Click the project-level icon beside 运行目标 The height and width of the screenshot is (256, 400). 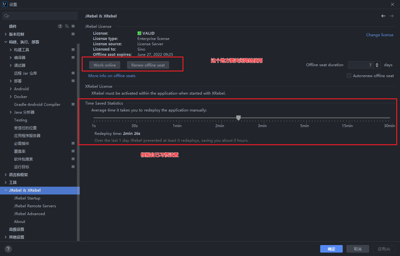tap(73, 167)
